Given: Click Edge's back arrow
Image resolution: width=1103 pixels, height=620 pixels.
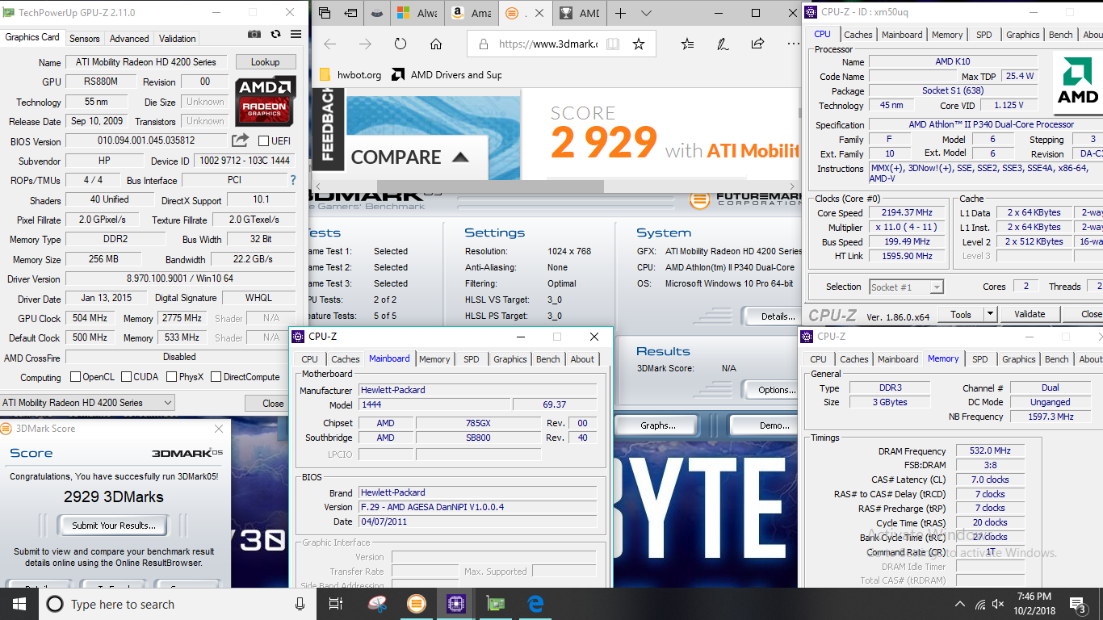Looking at the screenshot, I should point(329,44).
